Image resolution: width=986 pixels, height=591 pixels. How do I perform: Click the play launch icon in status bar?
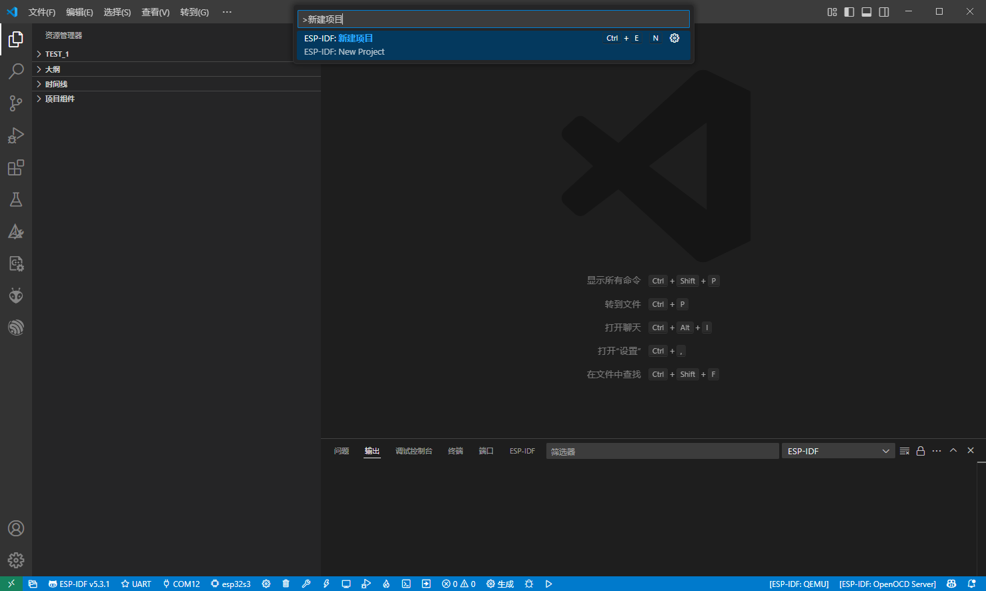point(549,584)
